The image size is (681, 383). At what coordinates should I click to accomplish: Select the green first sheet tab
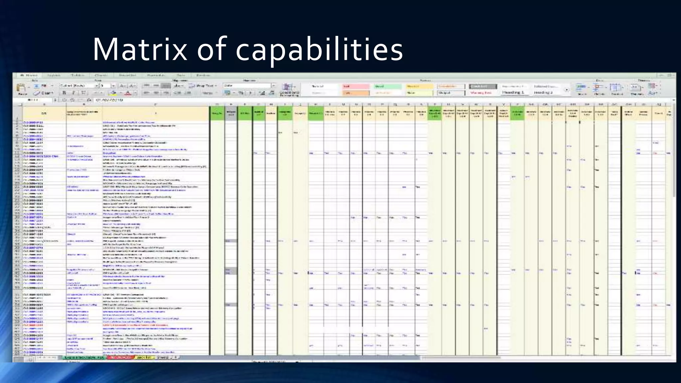[x=84, y=357]
